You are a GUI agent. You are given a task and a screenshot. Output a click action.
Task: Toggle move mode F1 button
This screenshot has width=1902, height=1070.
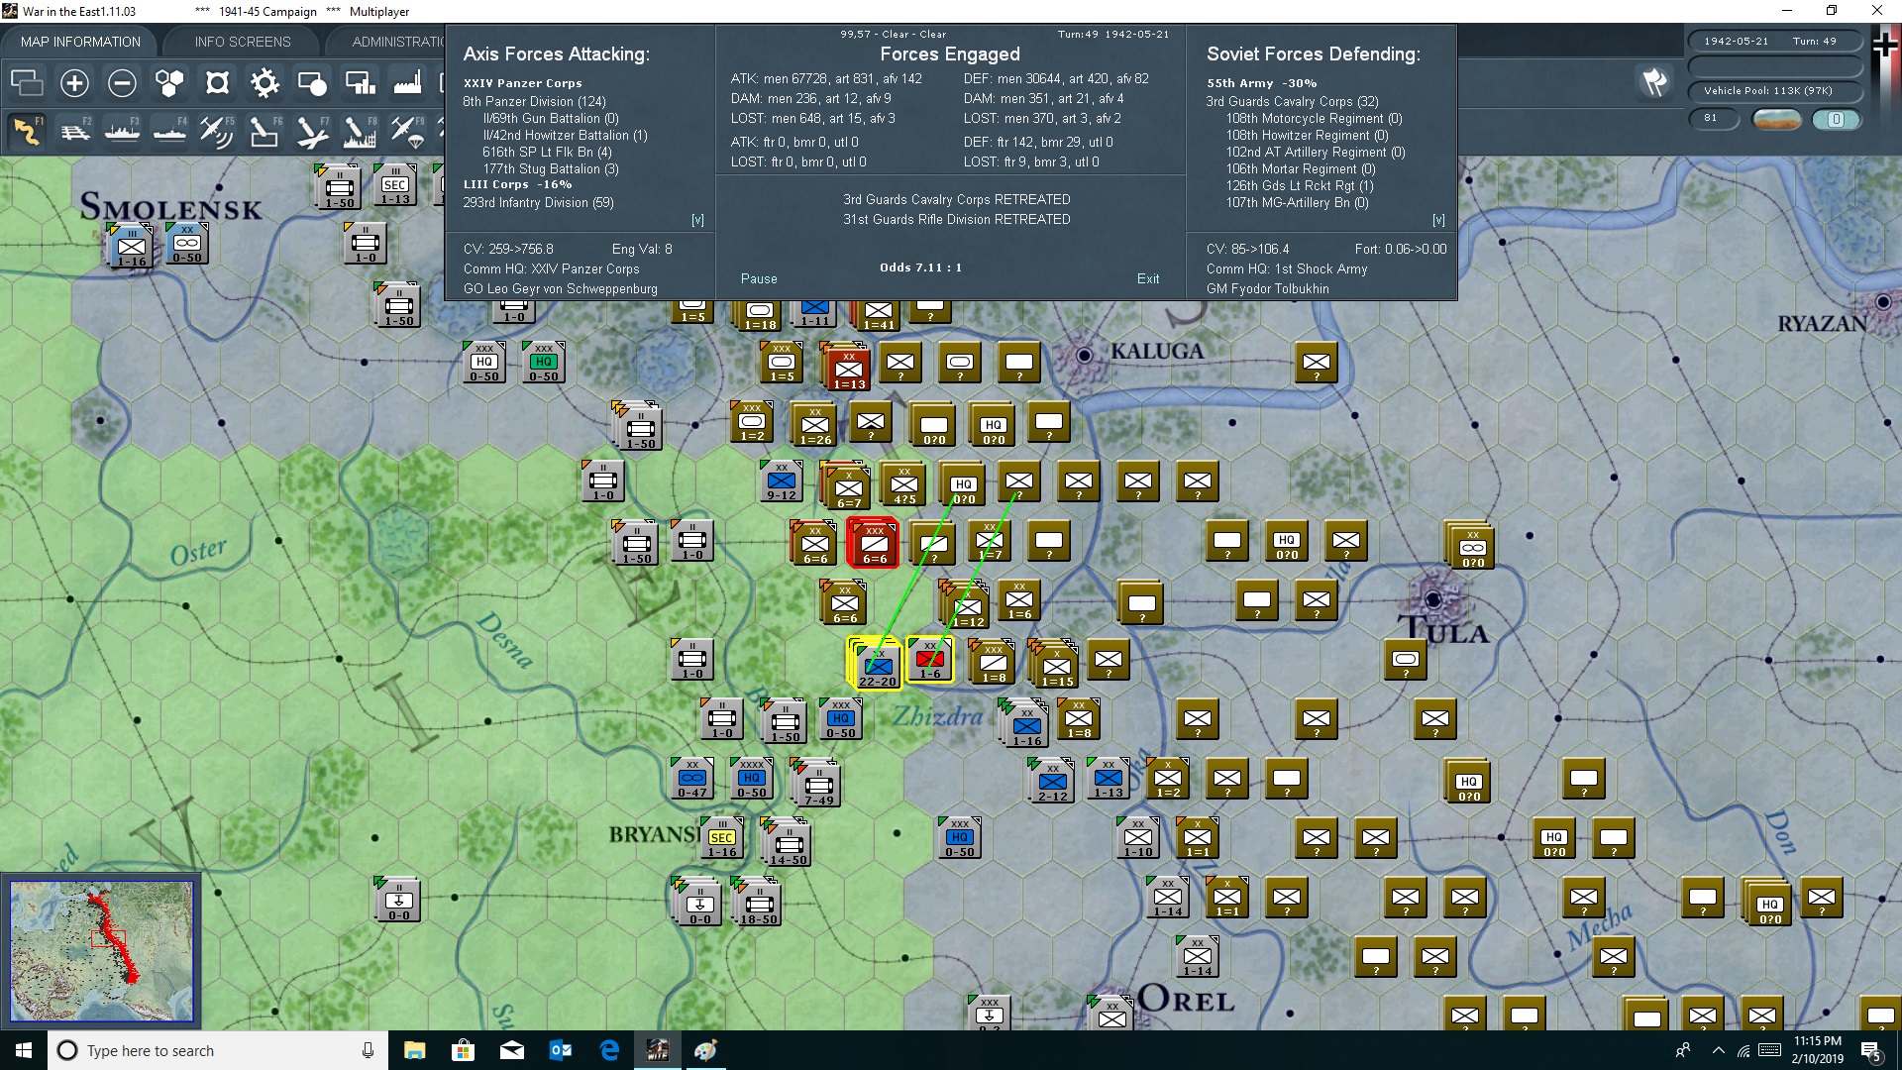28,131
